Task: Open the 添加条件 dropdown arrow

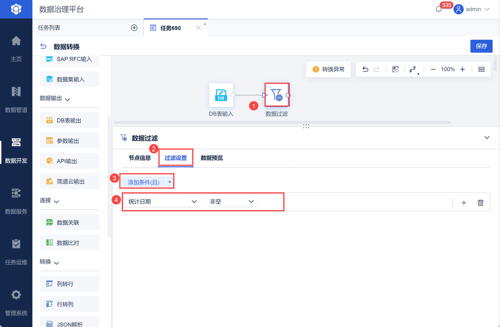Action: pyautogui.click(x=170, y=182)
